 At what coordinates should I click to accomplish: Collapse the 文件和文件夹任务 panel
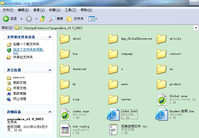(x=50, y=37)
